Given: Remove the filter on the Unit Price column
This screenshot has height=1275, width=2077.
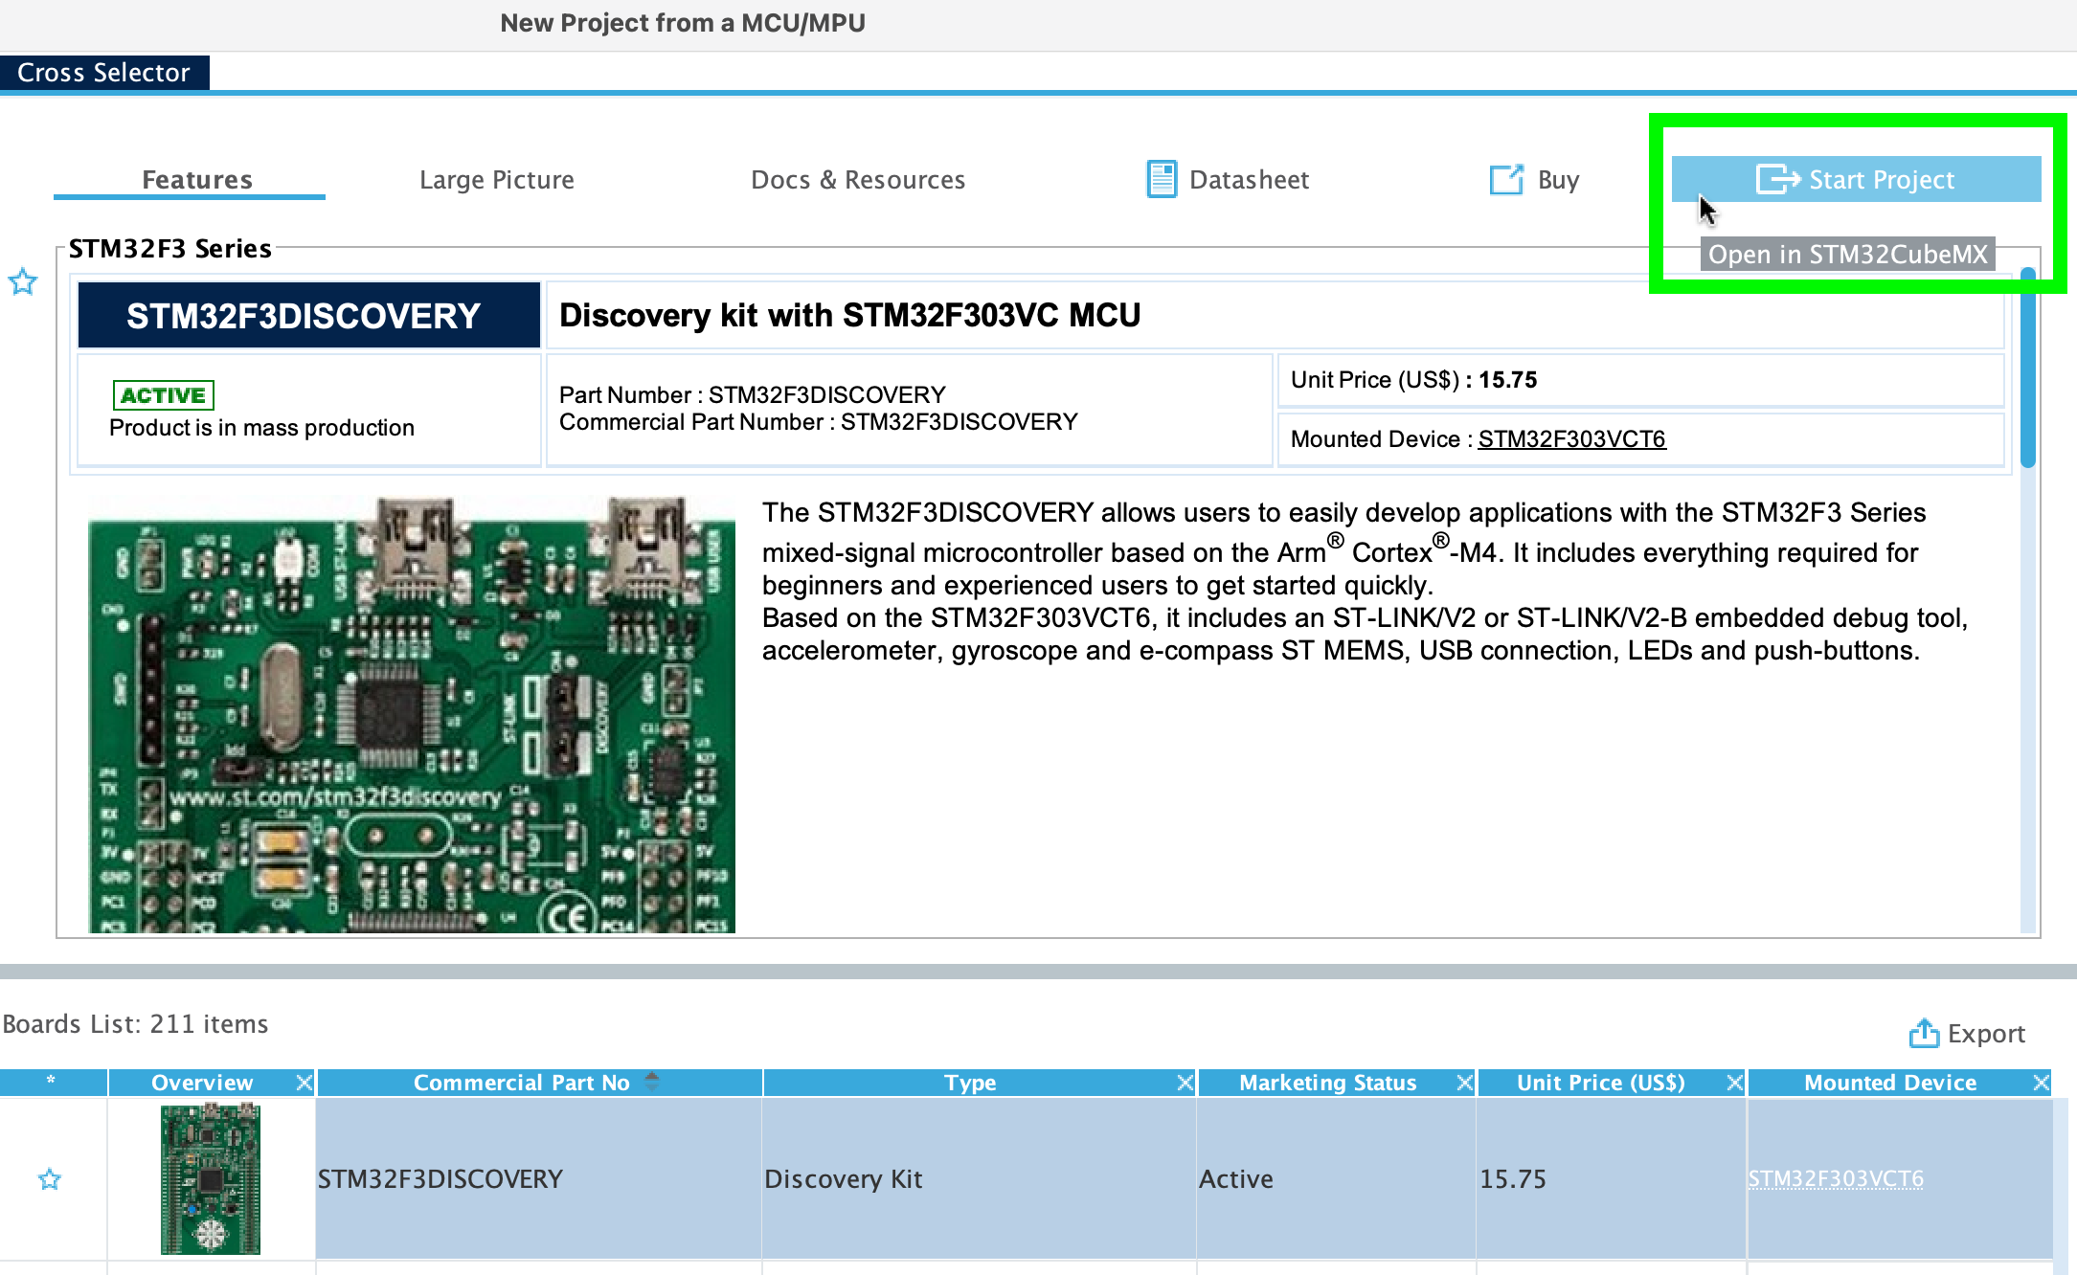Looking at the screenshot, I should [x=1735, y=1083].
